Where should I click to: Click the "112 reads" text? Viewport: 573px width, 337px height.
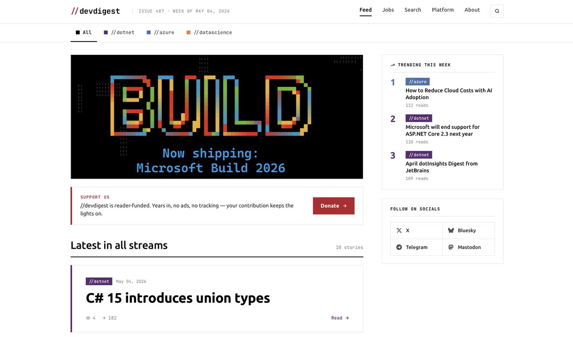(417, 105)
